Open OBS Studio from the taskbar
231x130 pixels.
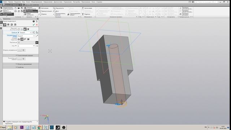[x=64, y=127]
